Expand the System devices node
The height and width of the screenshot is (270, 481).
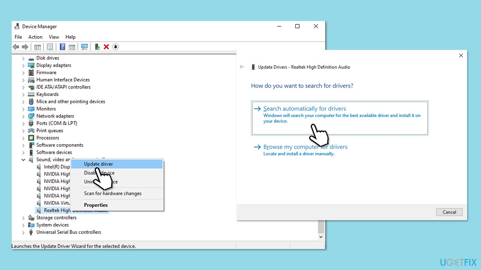tap(23, 225)
